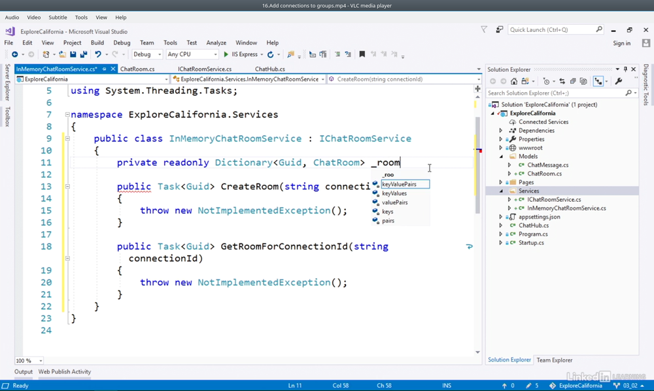Select keyValues from the IntelliSense list

click(x=394, y=193)
